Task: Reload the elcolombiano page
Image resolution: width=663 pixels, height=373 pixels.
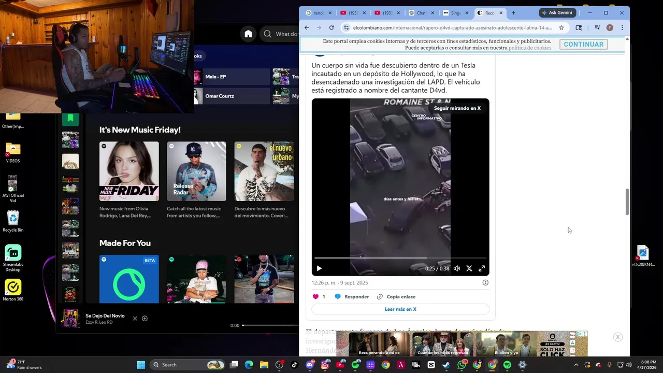Action: pos(331,27)
